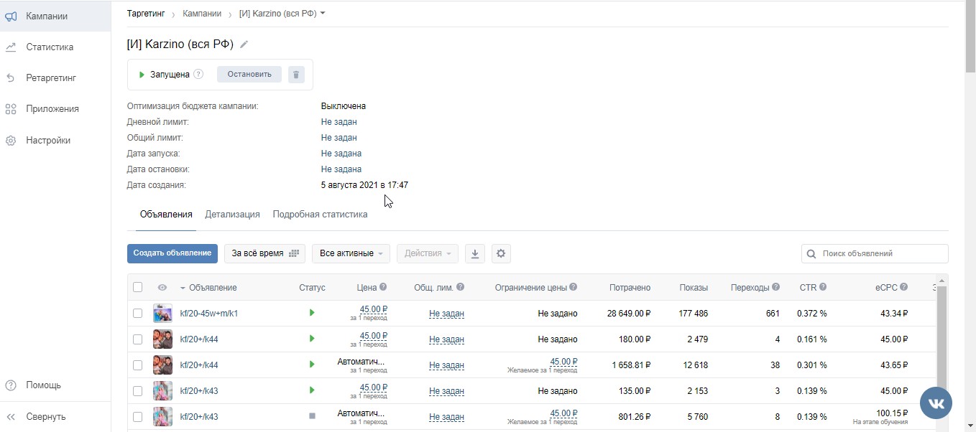Tick the select-all ads checkbox in header
Image resolution: width=976 pixels, height=432 pixels.
[138, 287]
